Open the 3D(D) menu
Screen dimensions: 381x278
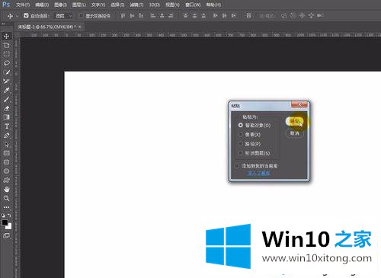click(155, 5)
